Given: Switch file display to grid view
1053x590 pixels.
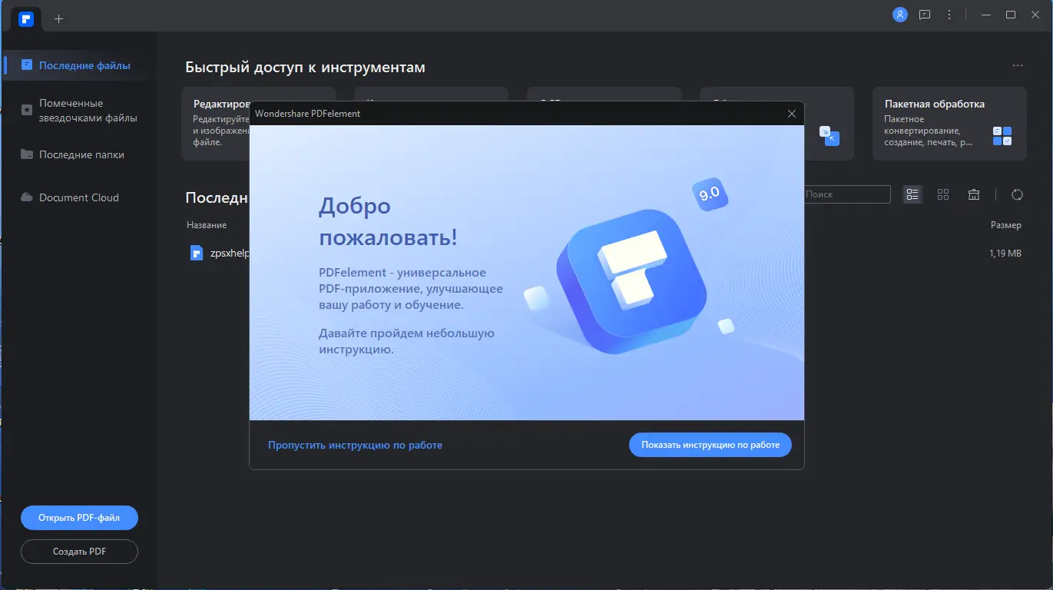Looking at the screenshot, I should pos(943,194).
